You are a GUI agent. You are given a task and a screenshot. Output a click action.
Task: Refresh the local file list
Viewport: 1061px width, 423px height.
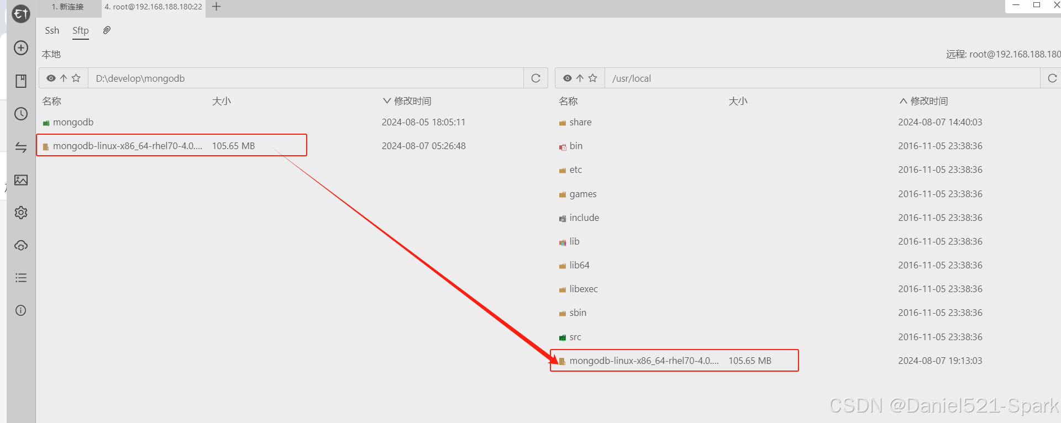[535, 78]
